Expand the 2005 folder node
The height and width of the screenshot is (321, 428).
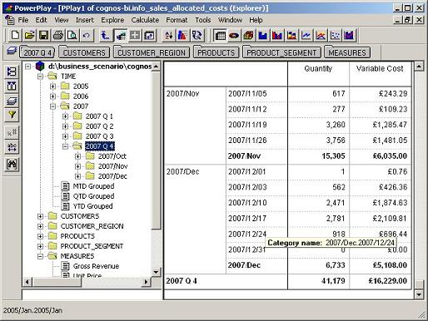click(x=52, y=86)
